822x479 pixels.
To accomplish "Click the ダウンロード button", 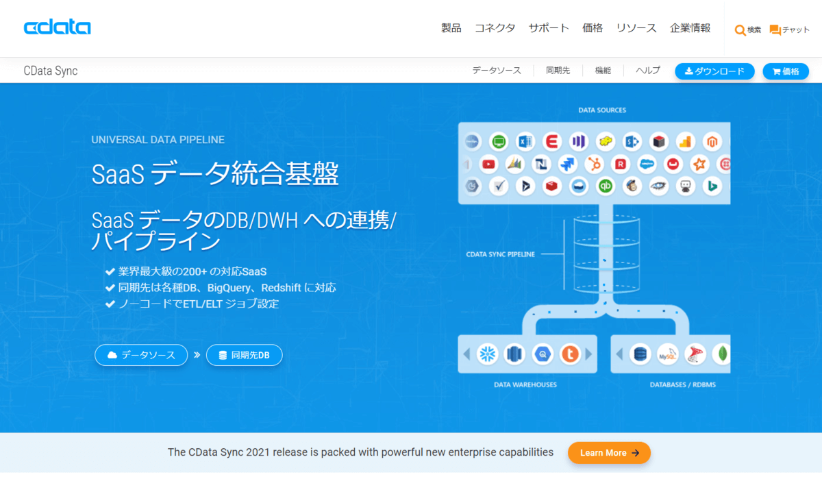I will [714, 71].
